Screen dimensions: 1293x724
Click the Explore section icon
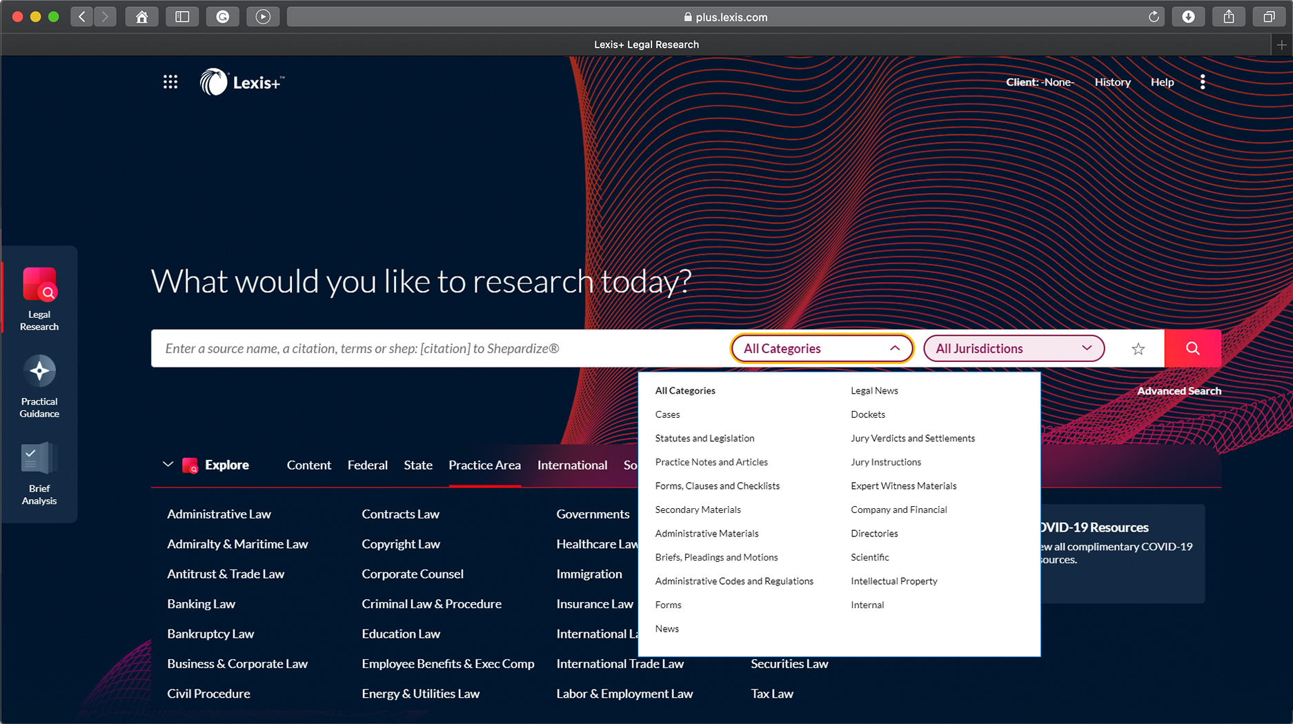190,465
